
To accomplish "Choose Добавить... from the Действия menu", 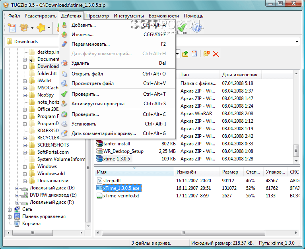I will click(x=117, y=25).
